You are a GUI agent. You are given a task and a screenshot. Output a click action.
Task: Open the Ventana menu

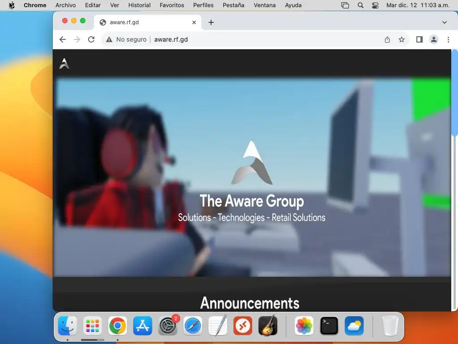click(265, 5)
